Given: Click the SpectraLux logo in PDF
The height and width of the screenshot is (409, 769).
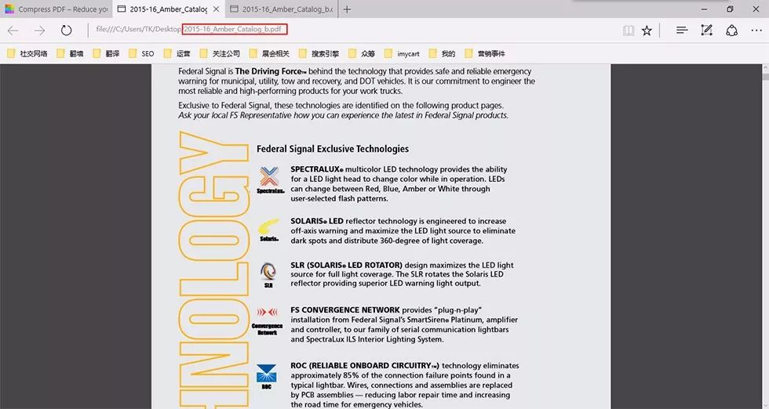Looking at the screenshot, I should (270, 180).
